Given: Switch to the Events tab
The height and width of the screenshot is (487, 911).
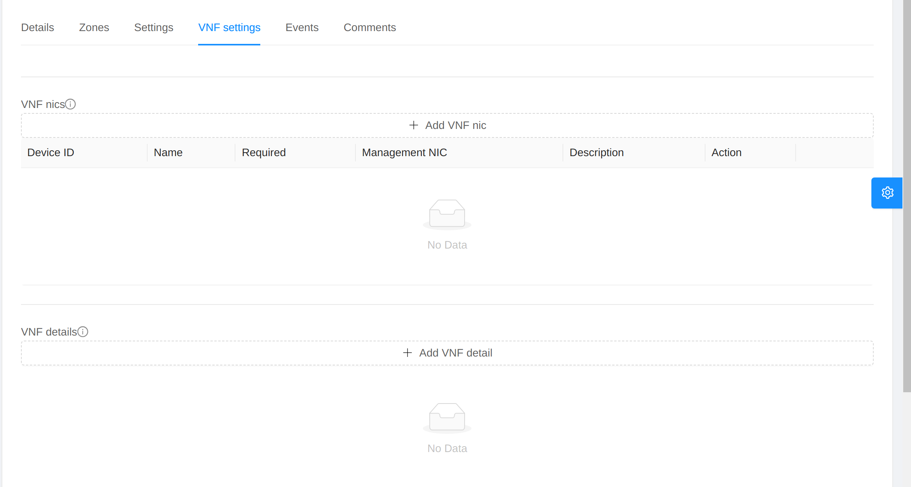Looking at the screenshot, I should point(302,27).
